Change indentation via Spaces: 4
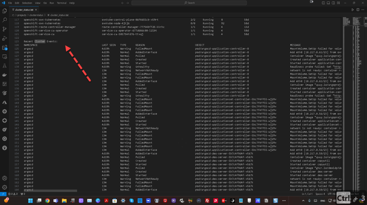The image size is (367, 205). click(x=320, y=194)
